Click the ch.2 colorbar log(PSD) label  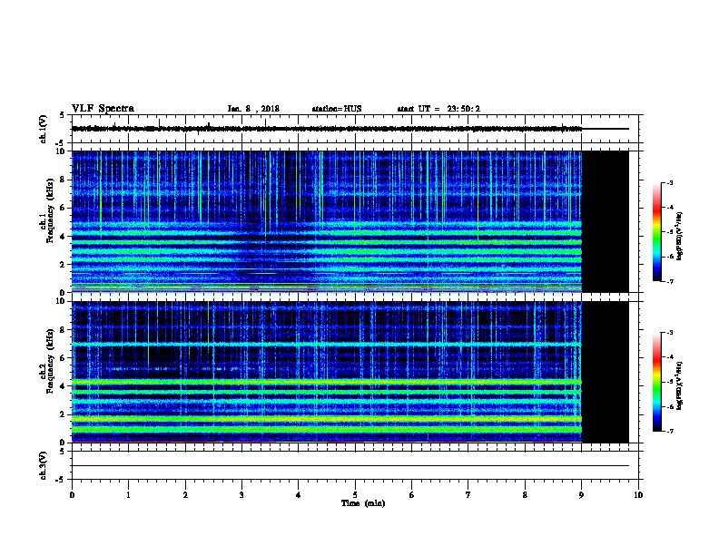(679, 385)
